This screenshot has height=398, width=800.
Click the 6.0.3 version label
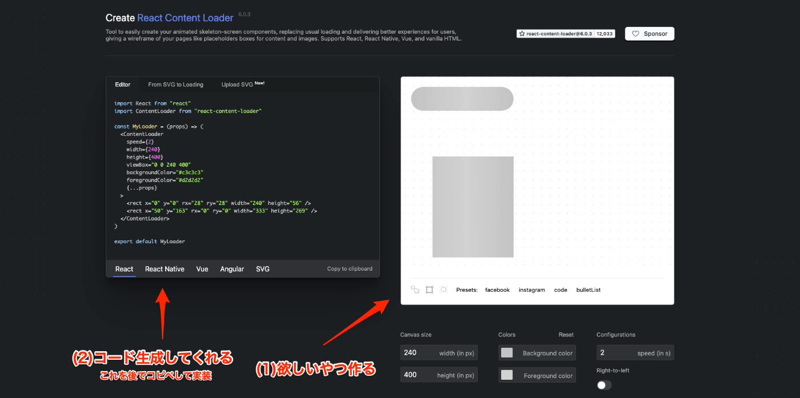pos(245,14)
